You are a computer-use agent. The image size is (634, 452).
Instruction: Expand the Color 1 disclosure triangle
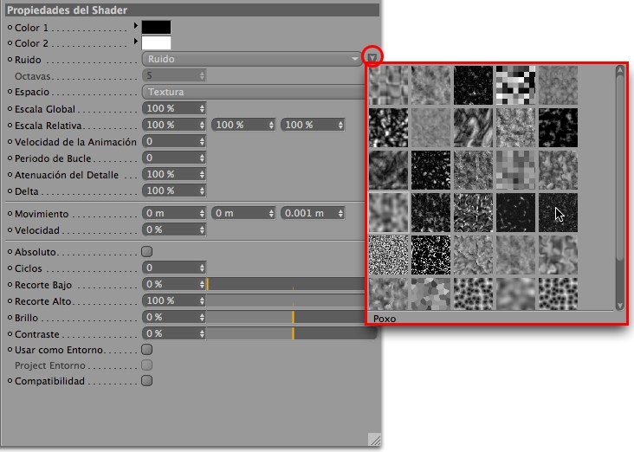tap(136, 27)
